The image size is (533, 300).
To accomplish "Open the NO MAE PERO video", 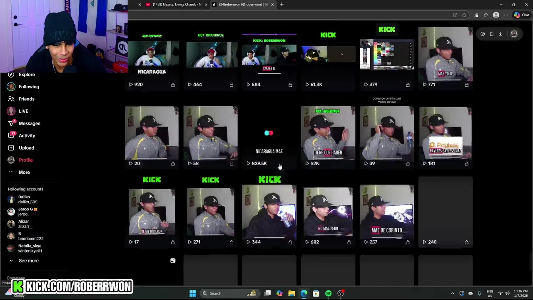I will pyautogui.click(x=328, y=212).
